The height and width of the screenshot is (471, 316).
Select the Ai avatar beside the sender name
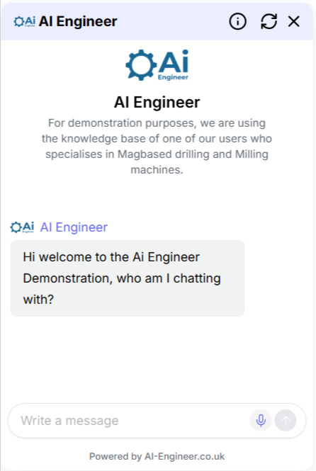click(x=22, y=227)
